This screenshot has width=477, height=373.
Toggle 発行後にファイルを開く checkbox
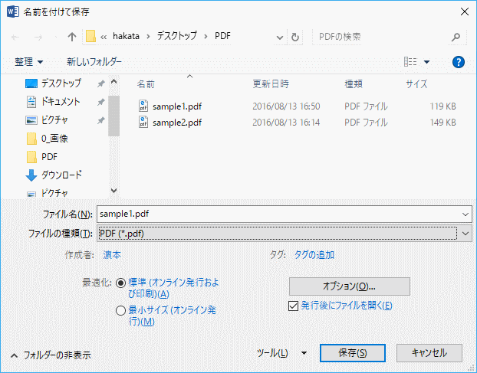click(x=293, y=306)
